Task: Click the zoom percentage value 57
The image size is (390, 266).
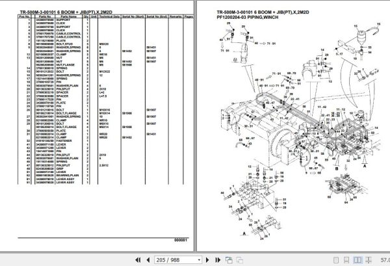Action: coord(385,260)
